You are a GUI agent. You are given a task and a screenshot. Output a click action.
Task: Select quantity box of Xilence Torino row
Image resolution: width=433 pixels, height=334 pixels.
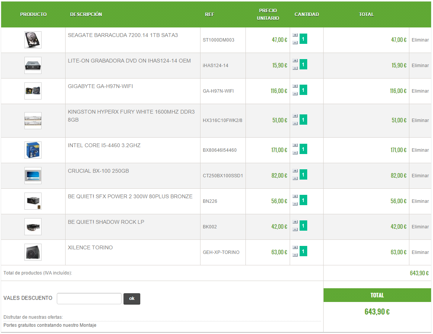[x=303, y=251]
